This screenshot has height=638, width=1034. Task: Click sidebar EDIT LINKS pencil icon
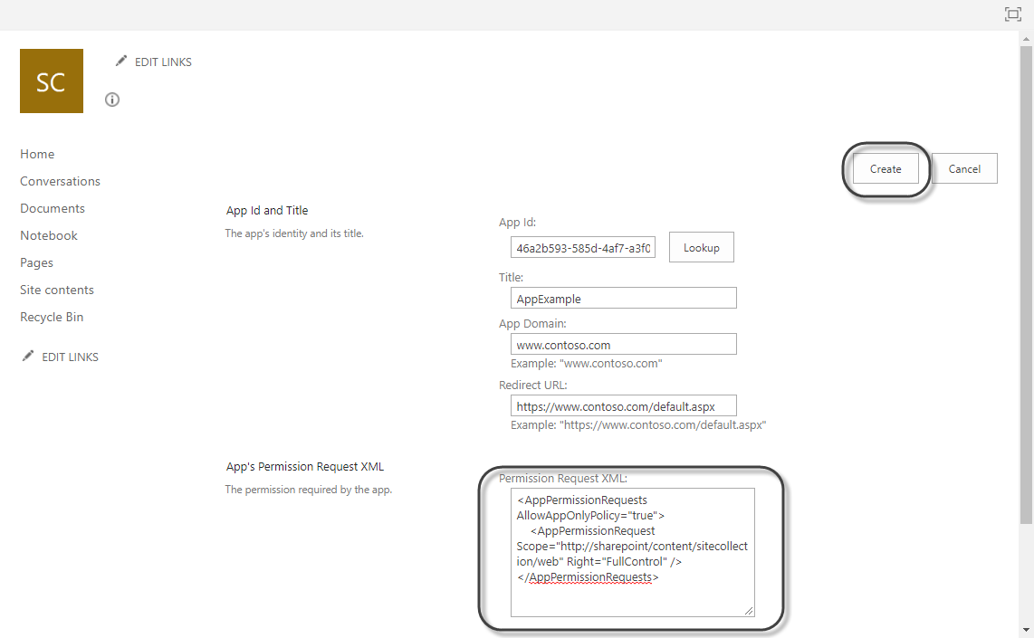click(28, 356)
